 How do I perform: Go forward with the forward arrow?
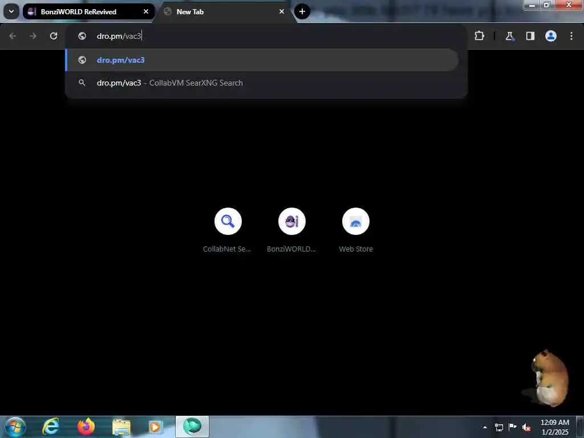(x=33, y=36)
